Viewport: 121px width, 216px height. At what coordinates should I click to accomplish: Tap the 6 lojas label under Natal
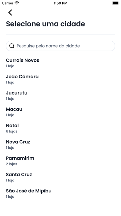pos(12,131)
